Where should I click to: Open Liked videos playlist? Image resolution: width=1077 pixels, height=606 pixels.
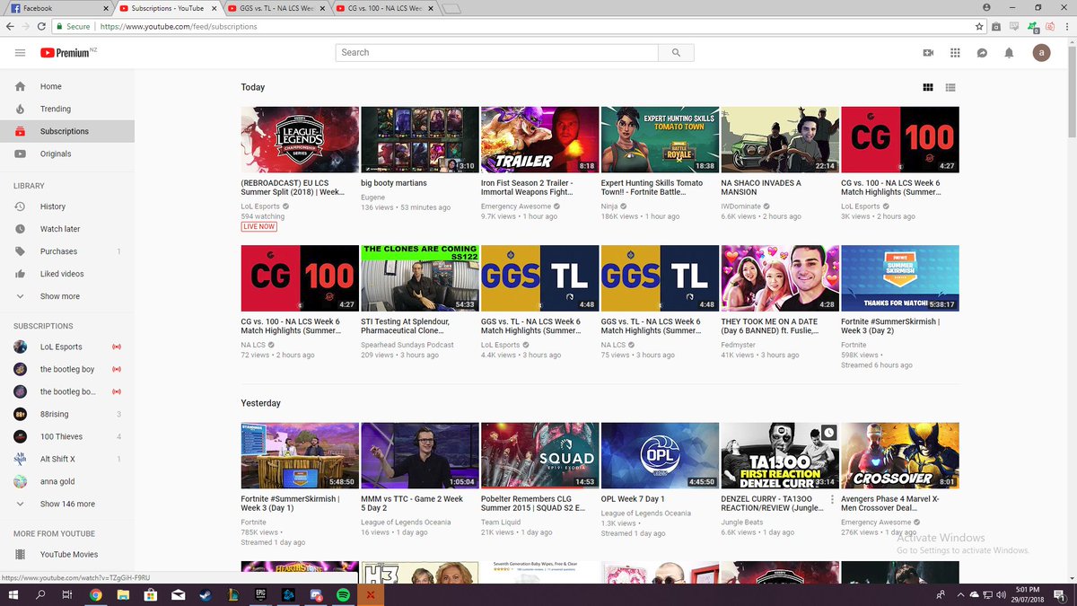(x=67, y=275)
